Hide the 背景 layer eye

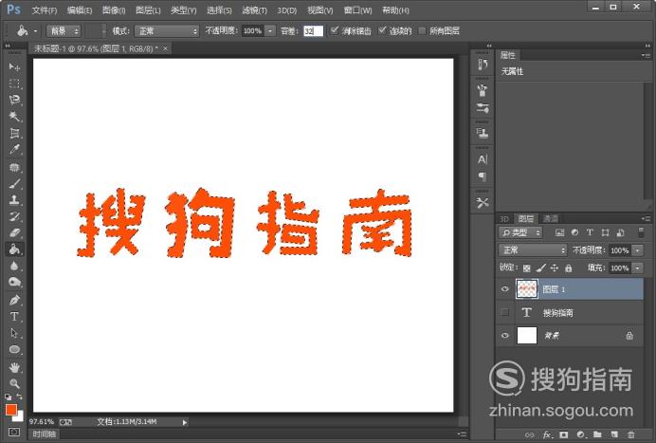pos(505,336)
